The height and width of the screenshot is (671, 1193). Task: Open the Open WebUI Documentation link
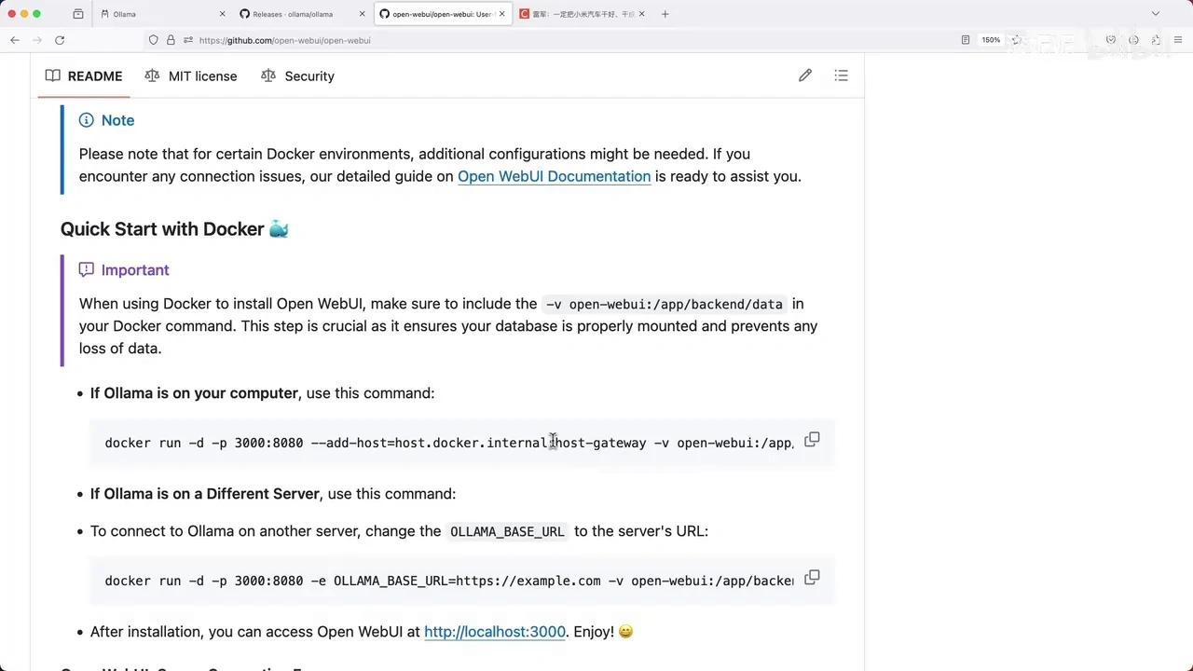point(554,176)
